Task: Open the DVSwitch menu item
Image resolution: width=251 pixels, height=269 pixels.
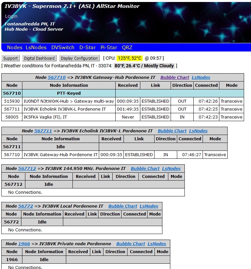Action: tap(63, 47)
